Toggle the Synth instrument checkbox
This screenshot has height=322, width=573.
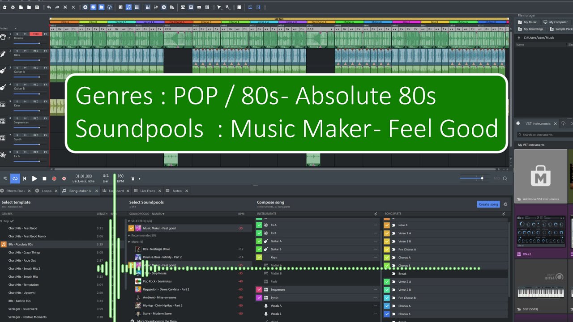pyautogui.click(x=259, y=297)
